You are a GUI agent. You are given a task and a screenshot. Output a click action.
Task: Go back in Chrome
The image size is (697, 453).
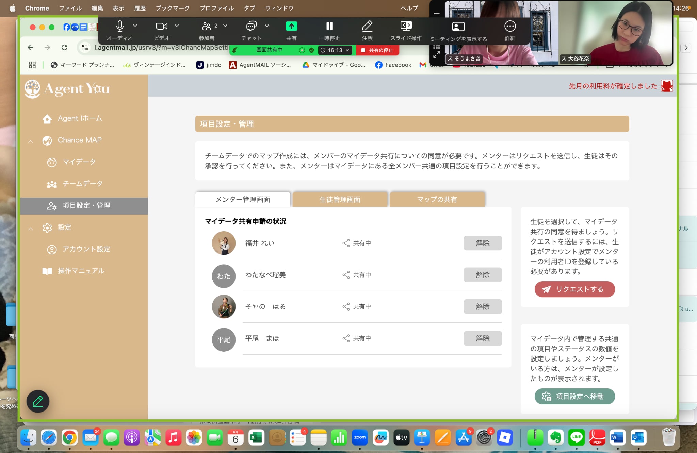pyautogui.click(x=30, y=48)
